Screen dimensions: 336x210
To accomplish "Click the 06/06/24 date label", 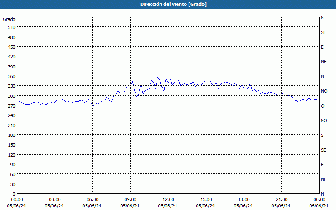I will [319, 206].
